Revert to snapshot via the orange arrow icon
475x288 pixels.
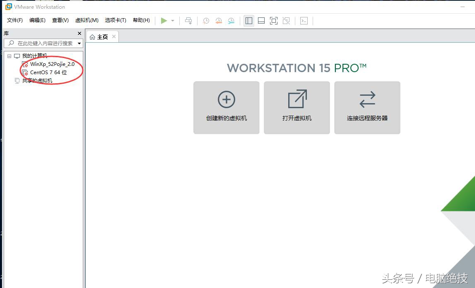pos(219,20)
